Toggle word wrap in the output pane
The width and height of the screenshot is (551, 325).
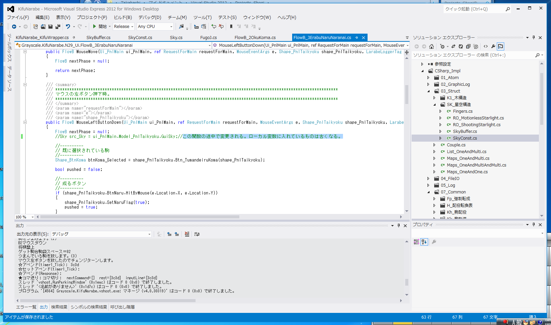(x=197, y=234)
